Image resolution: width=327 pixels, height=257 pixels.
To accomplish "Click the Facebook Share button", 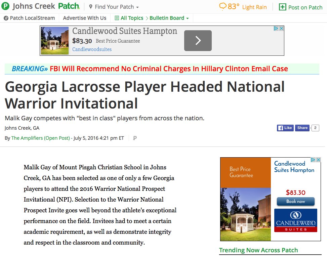I will [302, 128].
